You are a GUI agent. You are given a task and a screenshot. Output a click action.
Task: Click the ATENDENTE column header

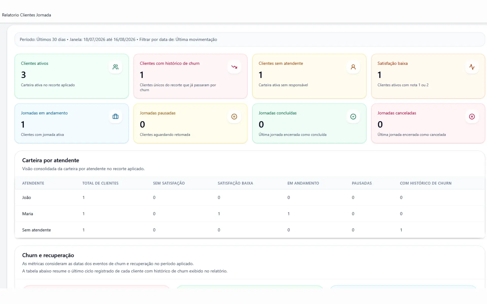pyautogui.click(x=33, y=183)
